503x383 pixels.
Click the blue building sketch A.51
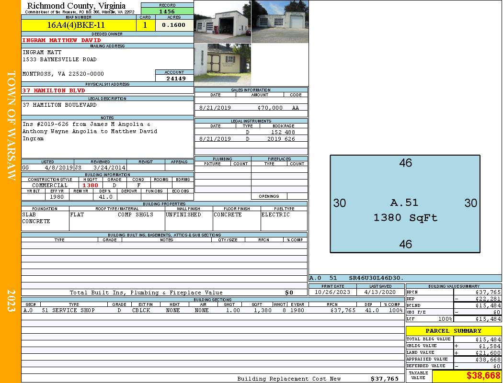pyautogui.click(x=405, y=204)
